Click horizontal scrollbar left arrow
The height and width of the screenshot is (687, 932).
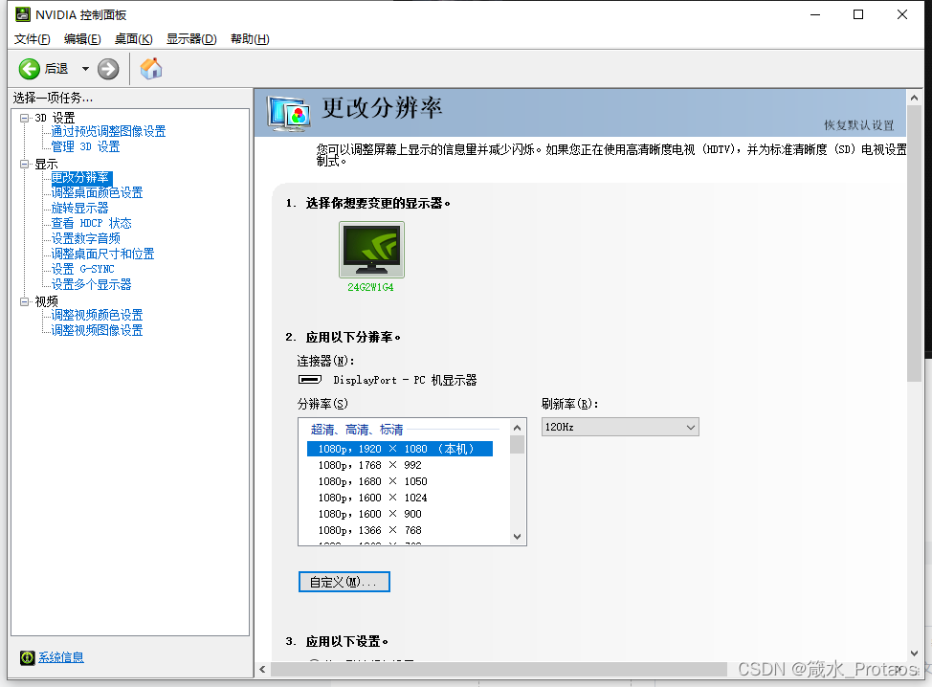click(263, 669)
